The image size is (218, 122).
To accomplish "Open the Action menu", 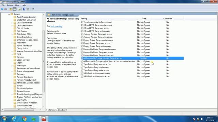I will point(10,5).
